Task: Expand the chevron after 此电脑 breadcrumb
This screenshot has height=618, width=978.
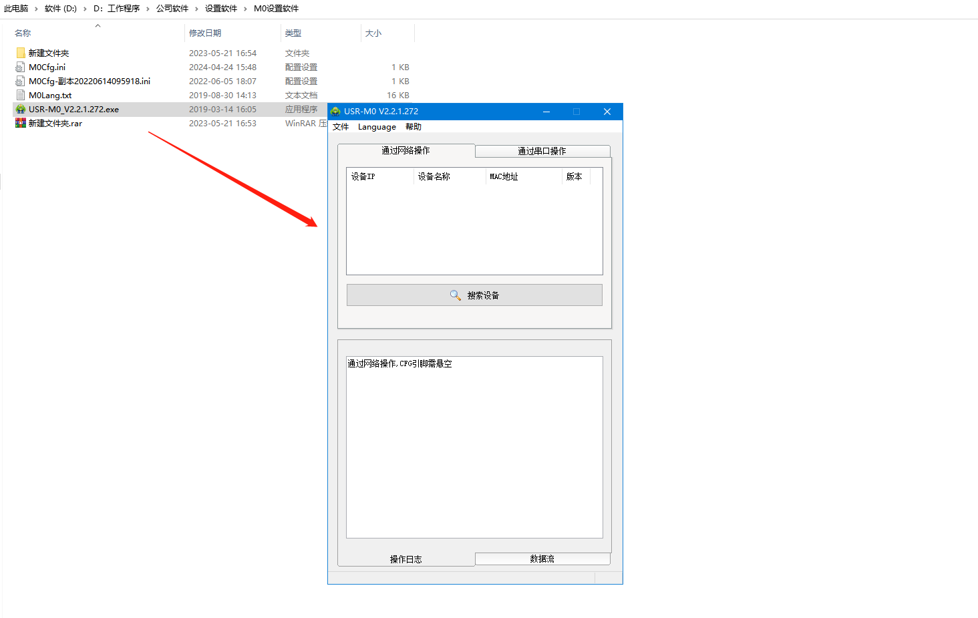Action: click(37, 9)
